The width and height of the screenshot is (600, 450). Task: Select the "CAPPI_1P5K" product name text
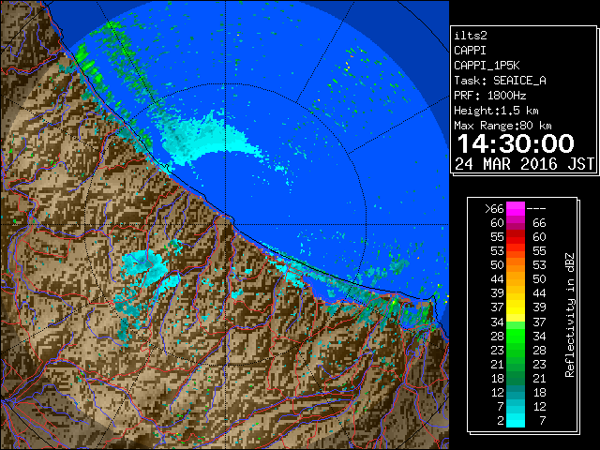487,66
